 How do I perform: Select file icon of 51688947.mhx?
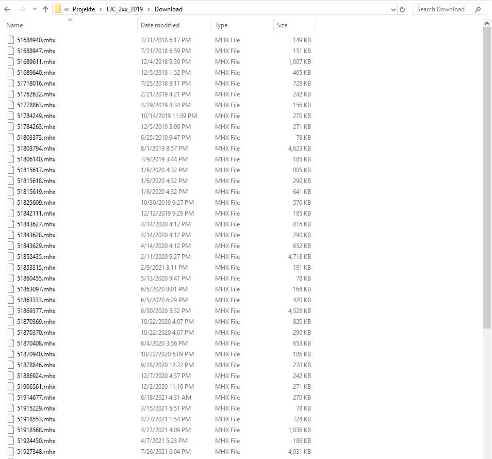[x=11, y=51]
